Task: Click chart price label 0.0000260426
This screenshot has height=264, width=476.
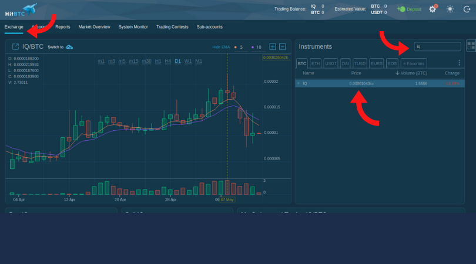Action: (x=276, y=57)
